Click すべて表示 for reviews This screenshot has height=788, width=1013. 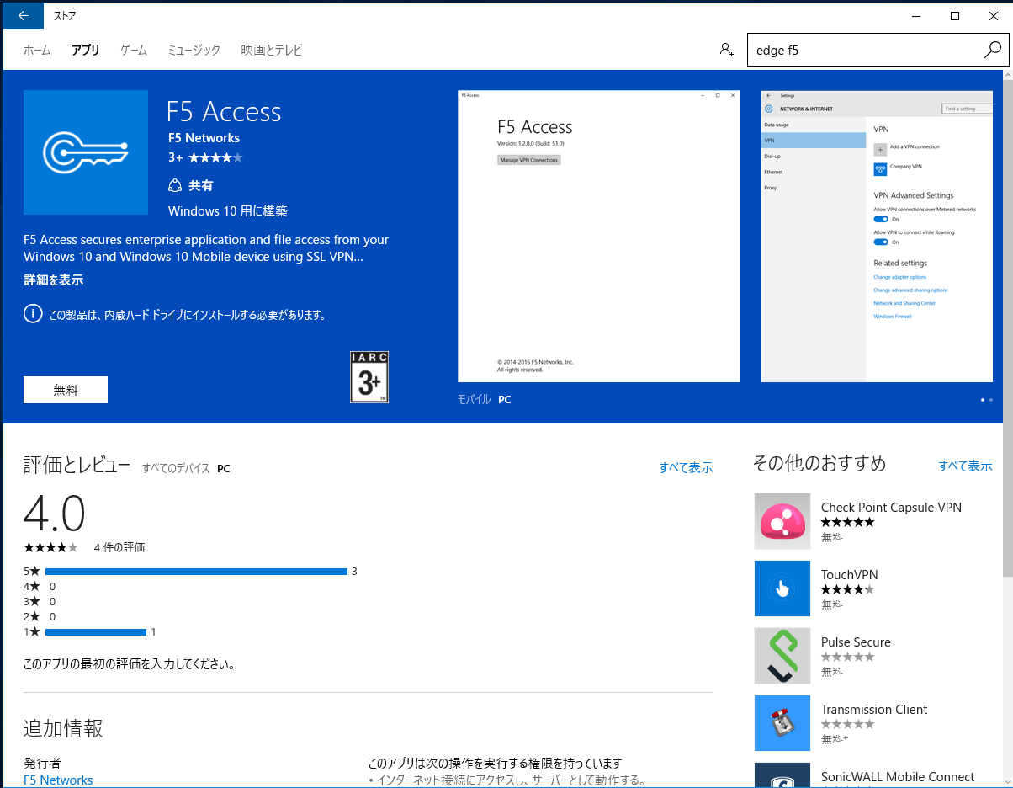(686, 467)
